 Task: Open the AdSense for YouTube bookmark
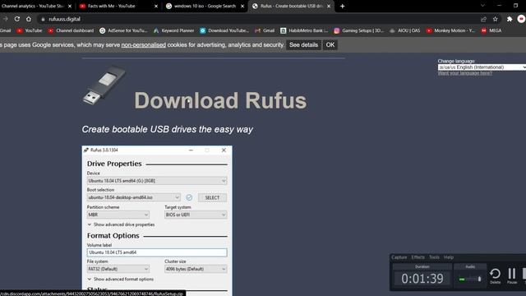[x=123, y=30]
